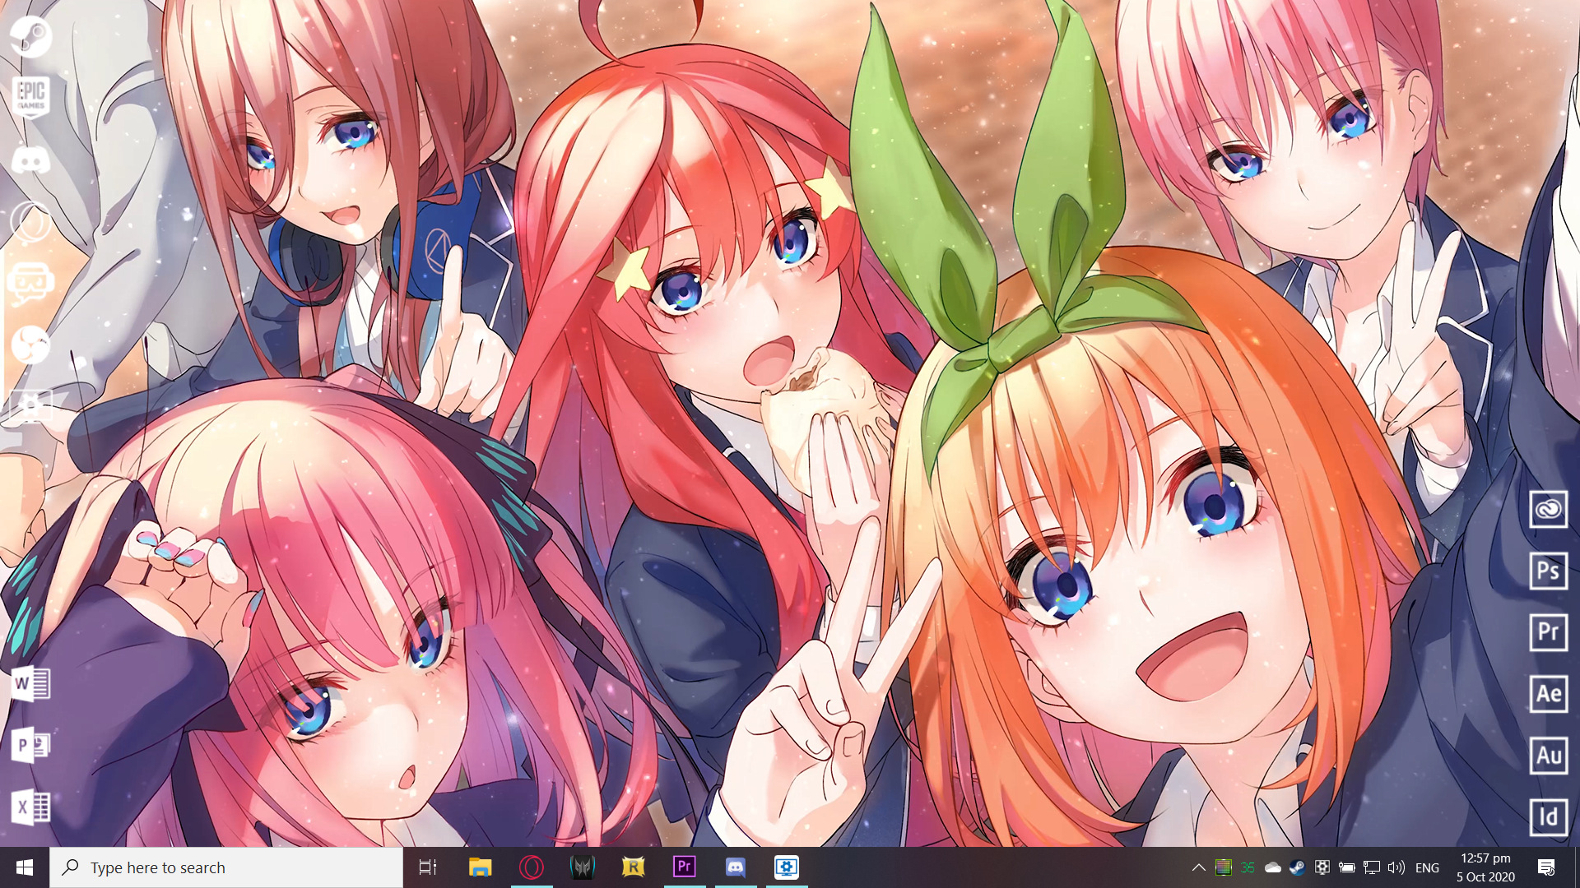This screenshot has height=888, width=1580.
Task: Open File Explorer from the taskbar
Action: 480,867
